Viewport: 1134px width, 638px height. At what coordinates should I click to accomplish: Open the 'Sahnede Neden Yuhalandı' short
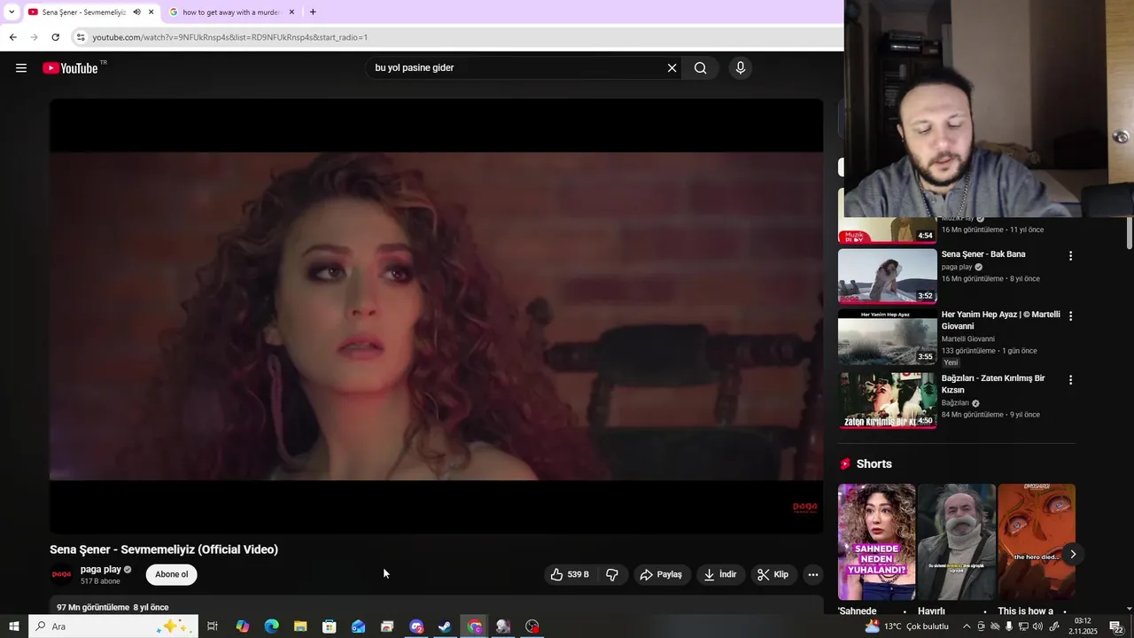click(876, 541)
